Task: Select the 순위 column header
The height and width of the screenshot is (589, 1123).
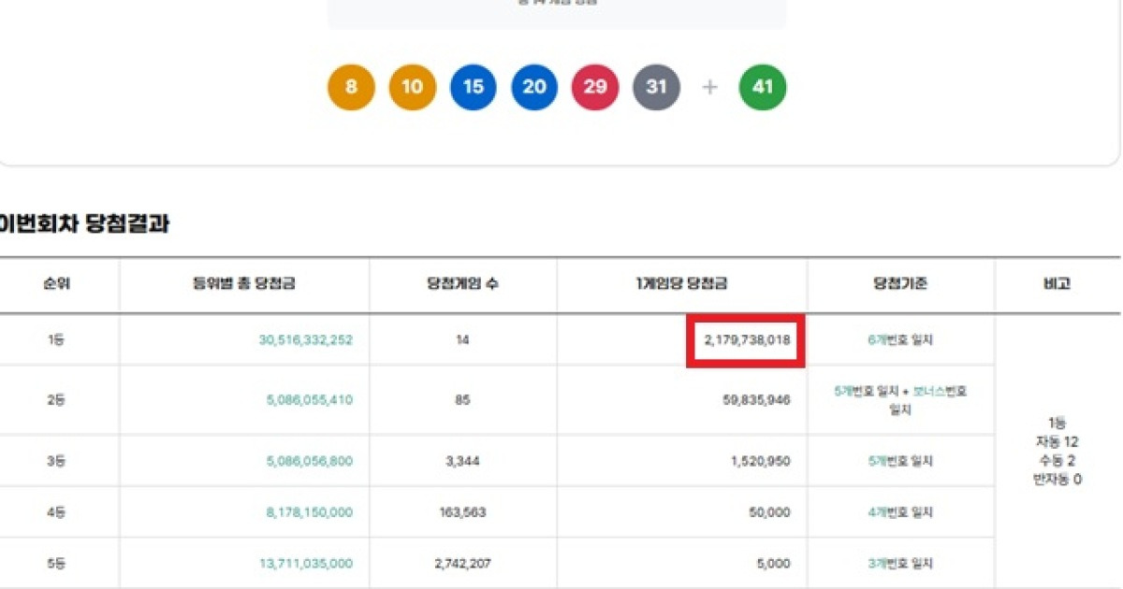Action: tap(58, 285)
